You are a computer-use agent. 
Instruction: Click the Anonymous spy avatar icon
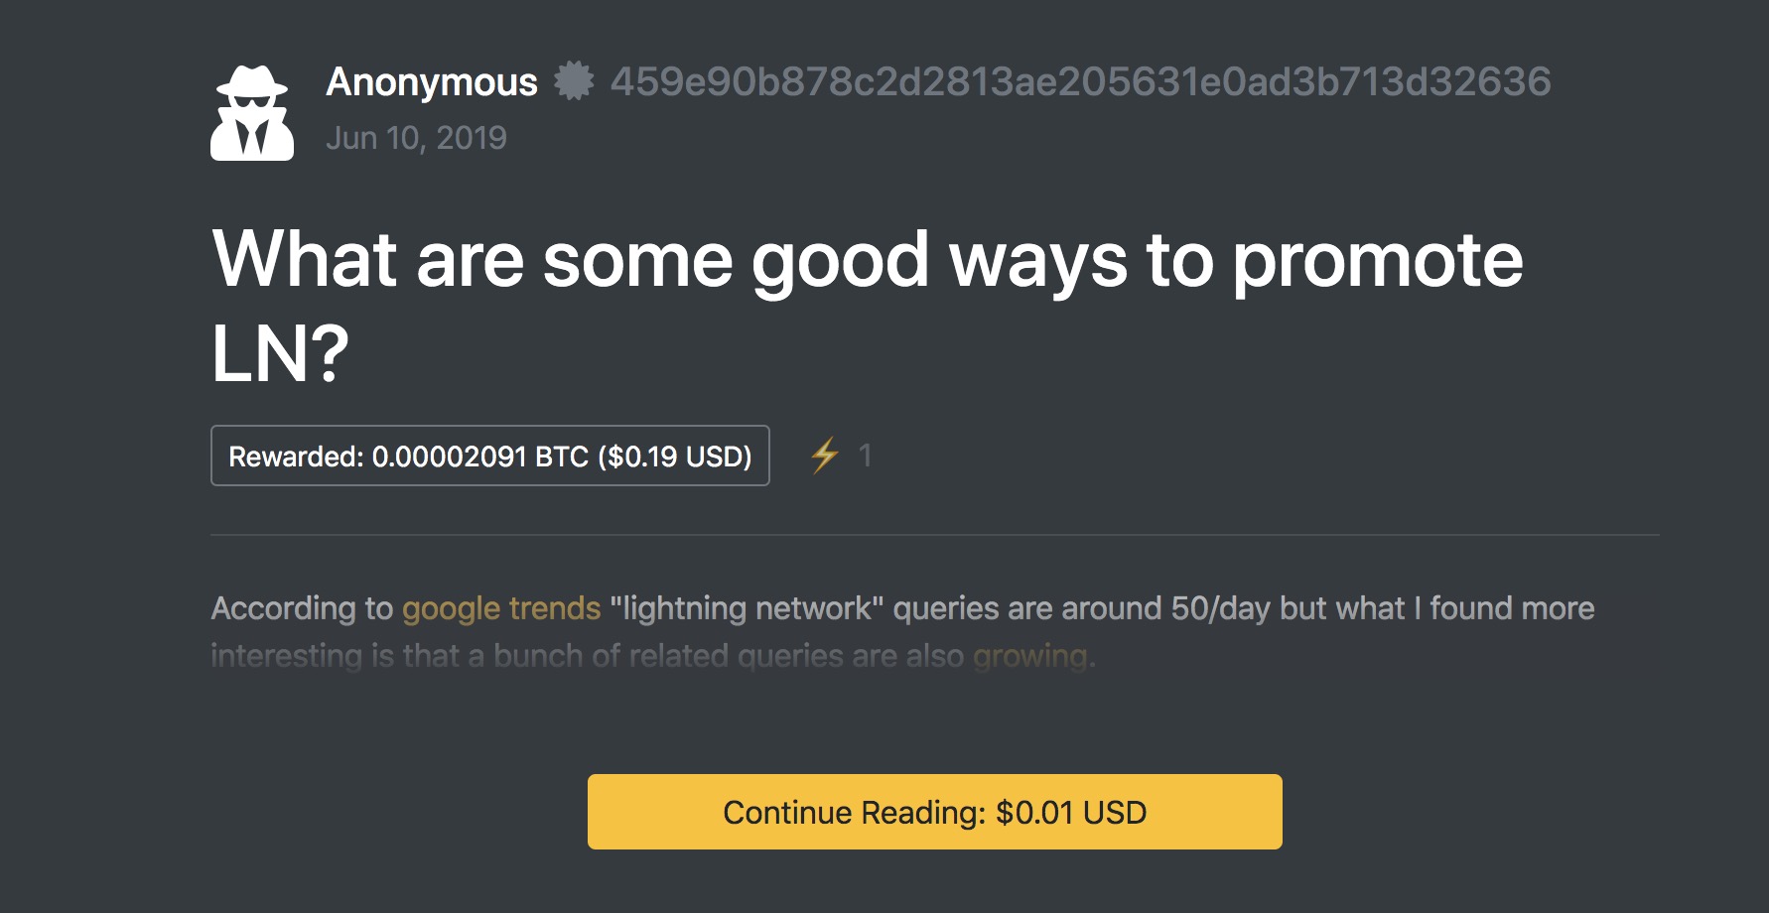coord(252,113)
